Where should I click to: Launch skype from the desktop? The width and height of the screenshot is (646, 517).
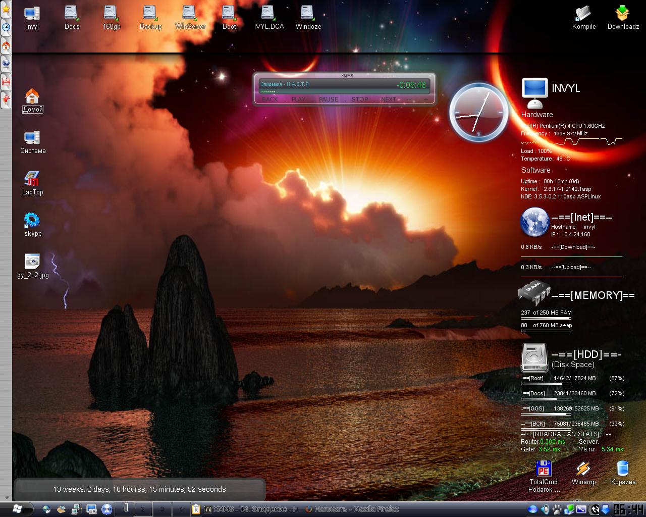(32, 224)
